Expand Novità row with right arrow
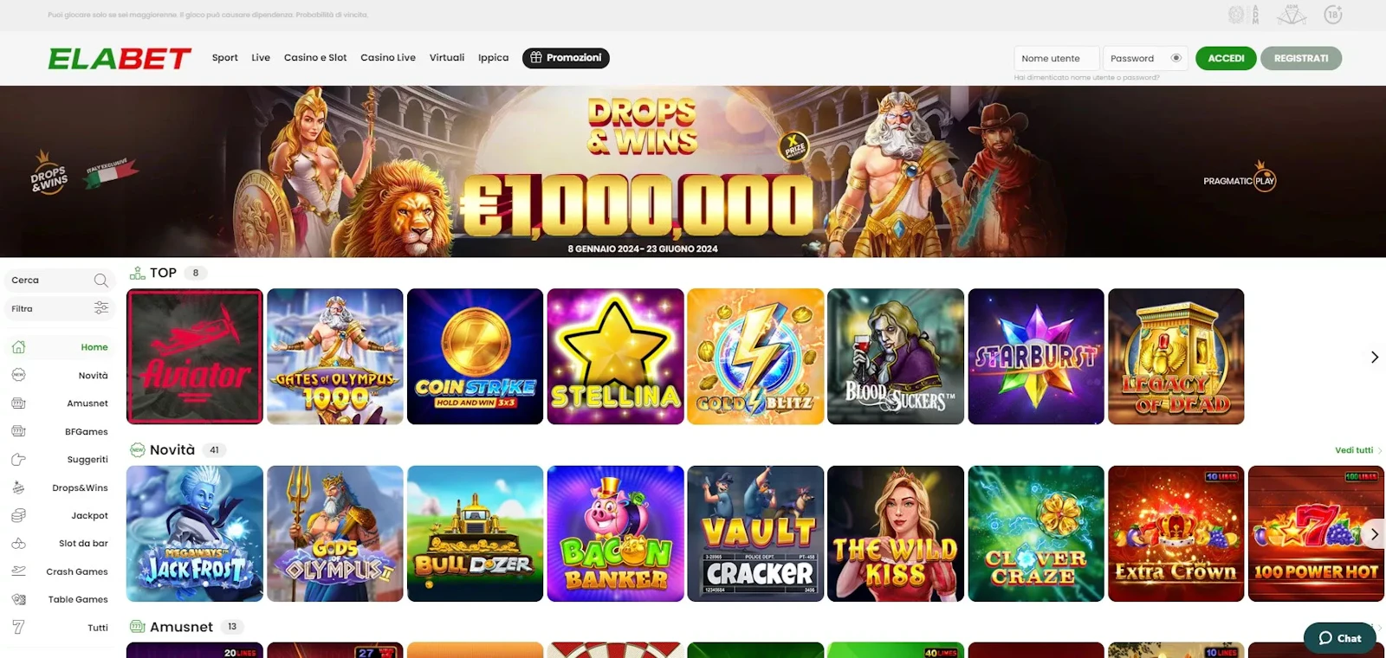Viewport: 1386px width, 658px height. point(1374,534)
